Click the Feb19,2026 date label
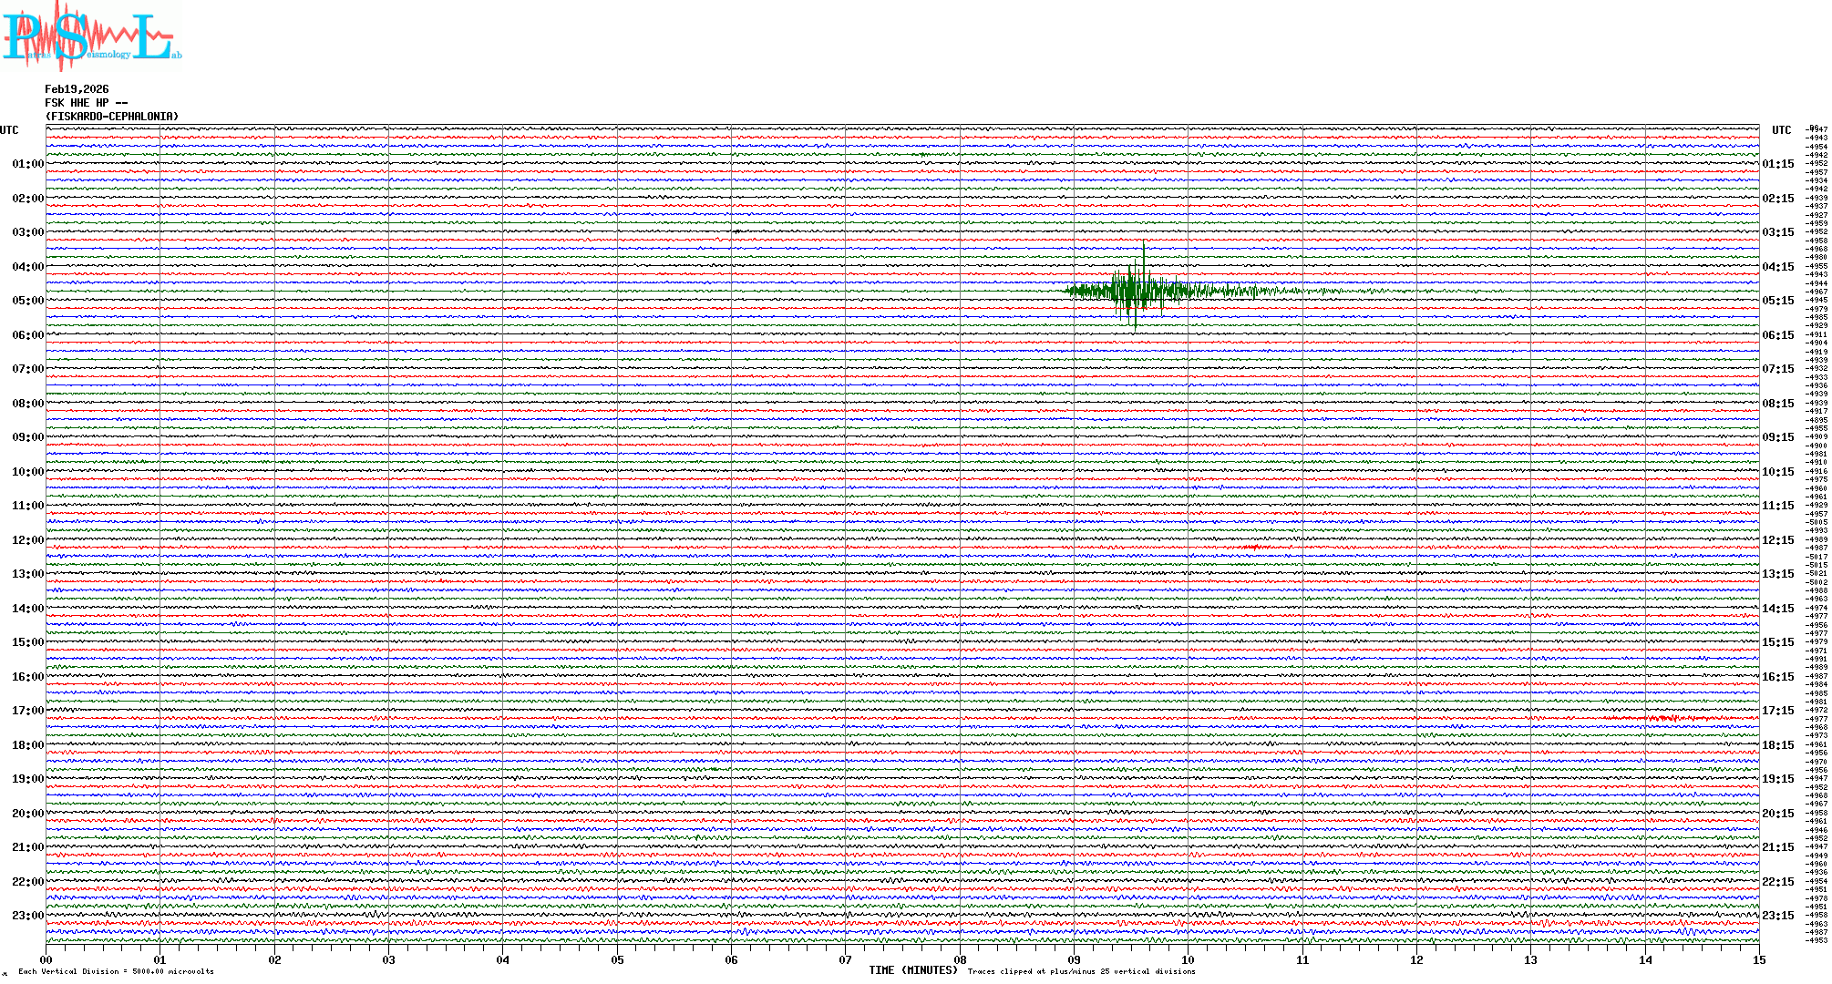The height and width of the screenshot is (984, 1832). coord(77,89)
